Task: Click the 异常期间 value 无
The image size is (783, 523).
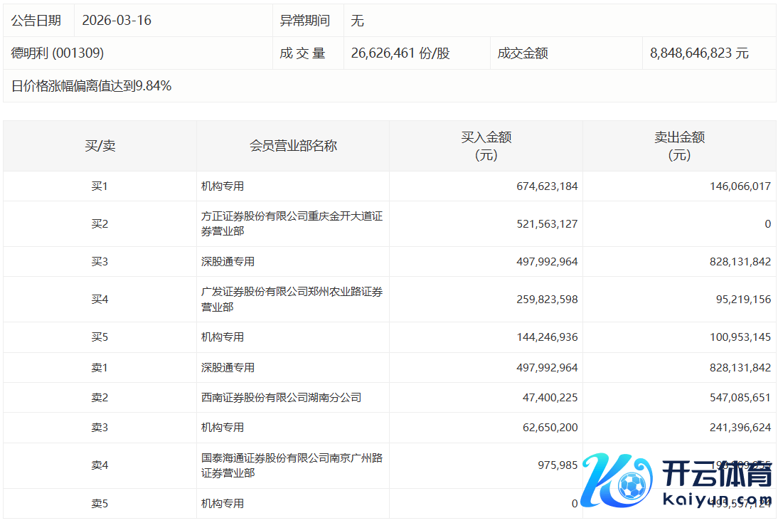Action: [357, 21]
